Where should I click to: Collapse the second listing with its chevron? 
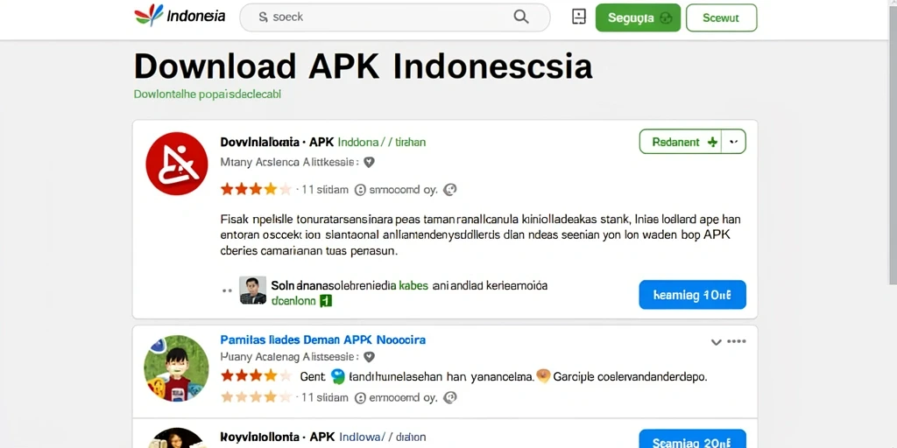pyautogui.click(x=716, y=342)
